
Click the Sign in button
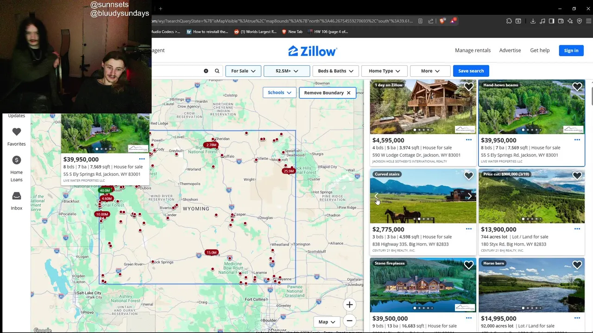(571, 50)
